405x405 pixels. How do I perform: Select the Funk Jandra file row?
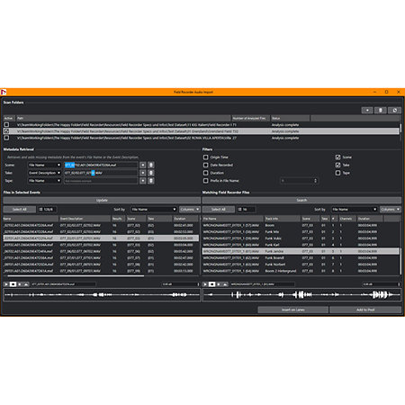[301, 251]
